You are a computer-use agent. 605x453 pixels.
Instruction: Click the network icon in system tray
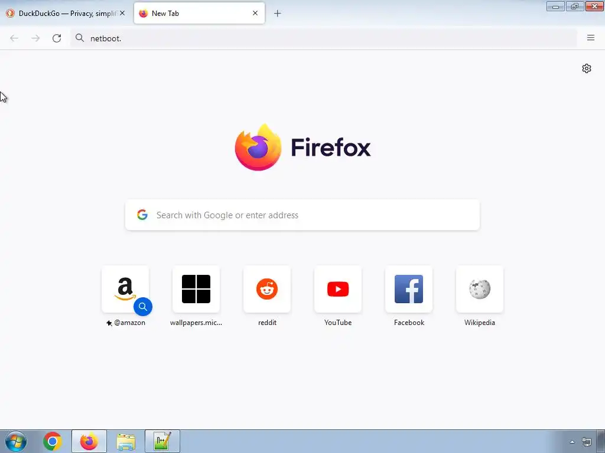(x=587, y=442)
